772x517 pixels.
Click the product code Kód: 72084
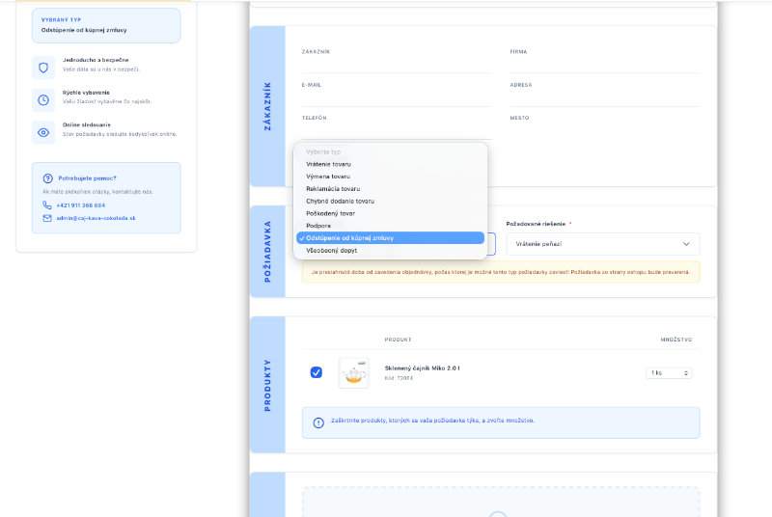click(x=399, y=378)
